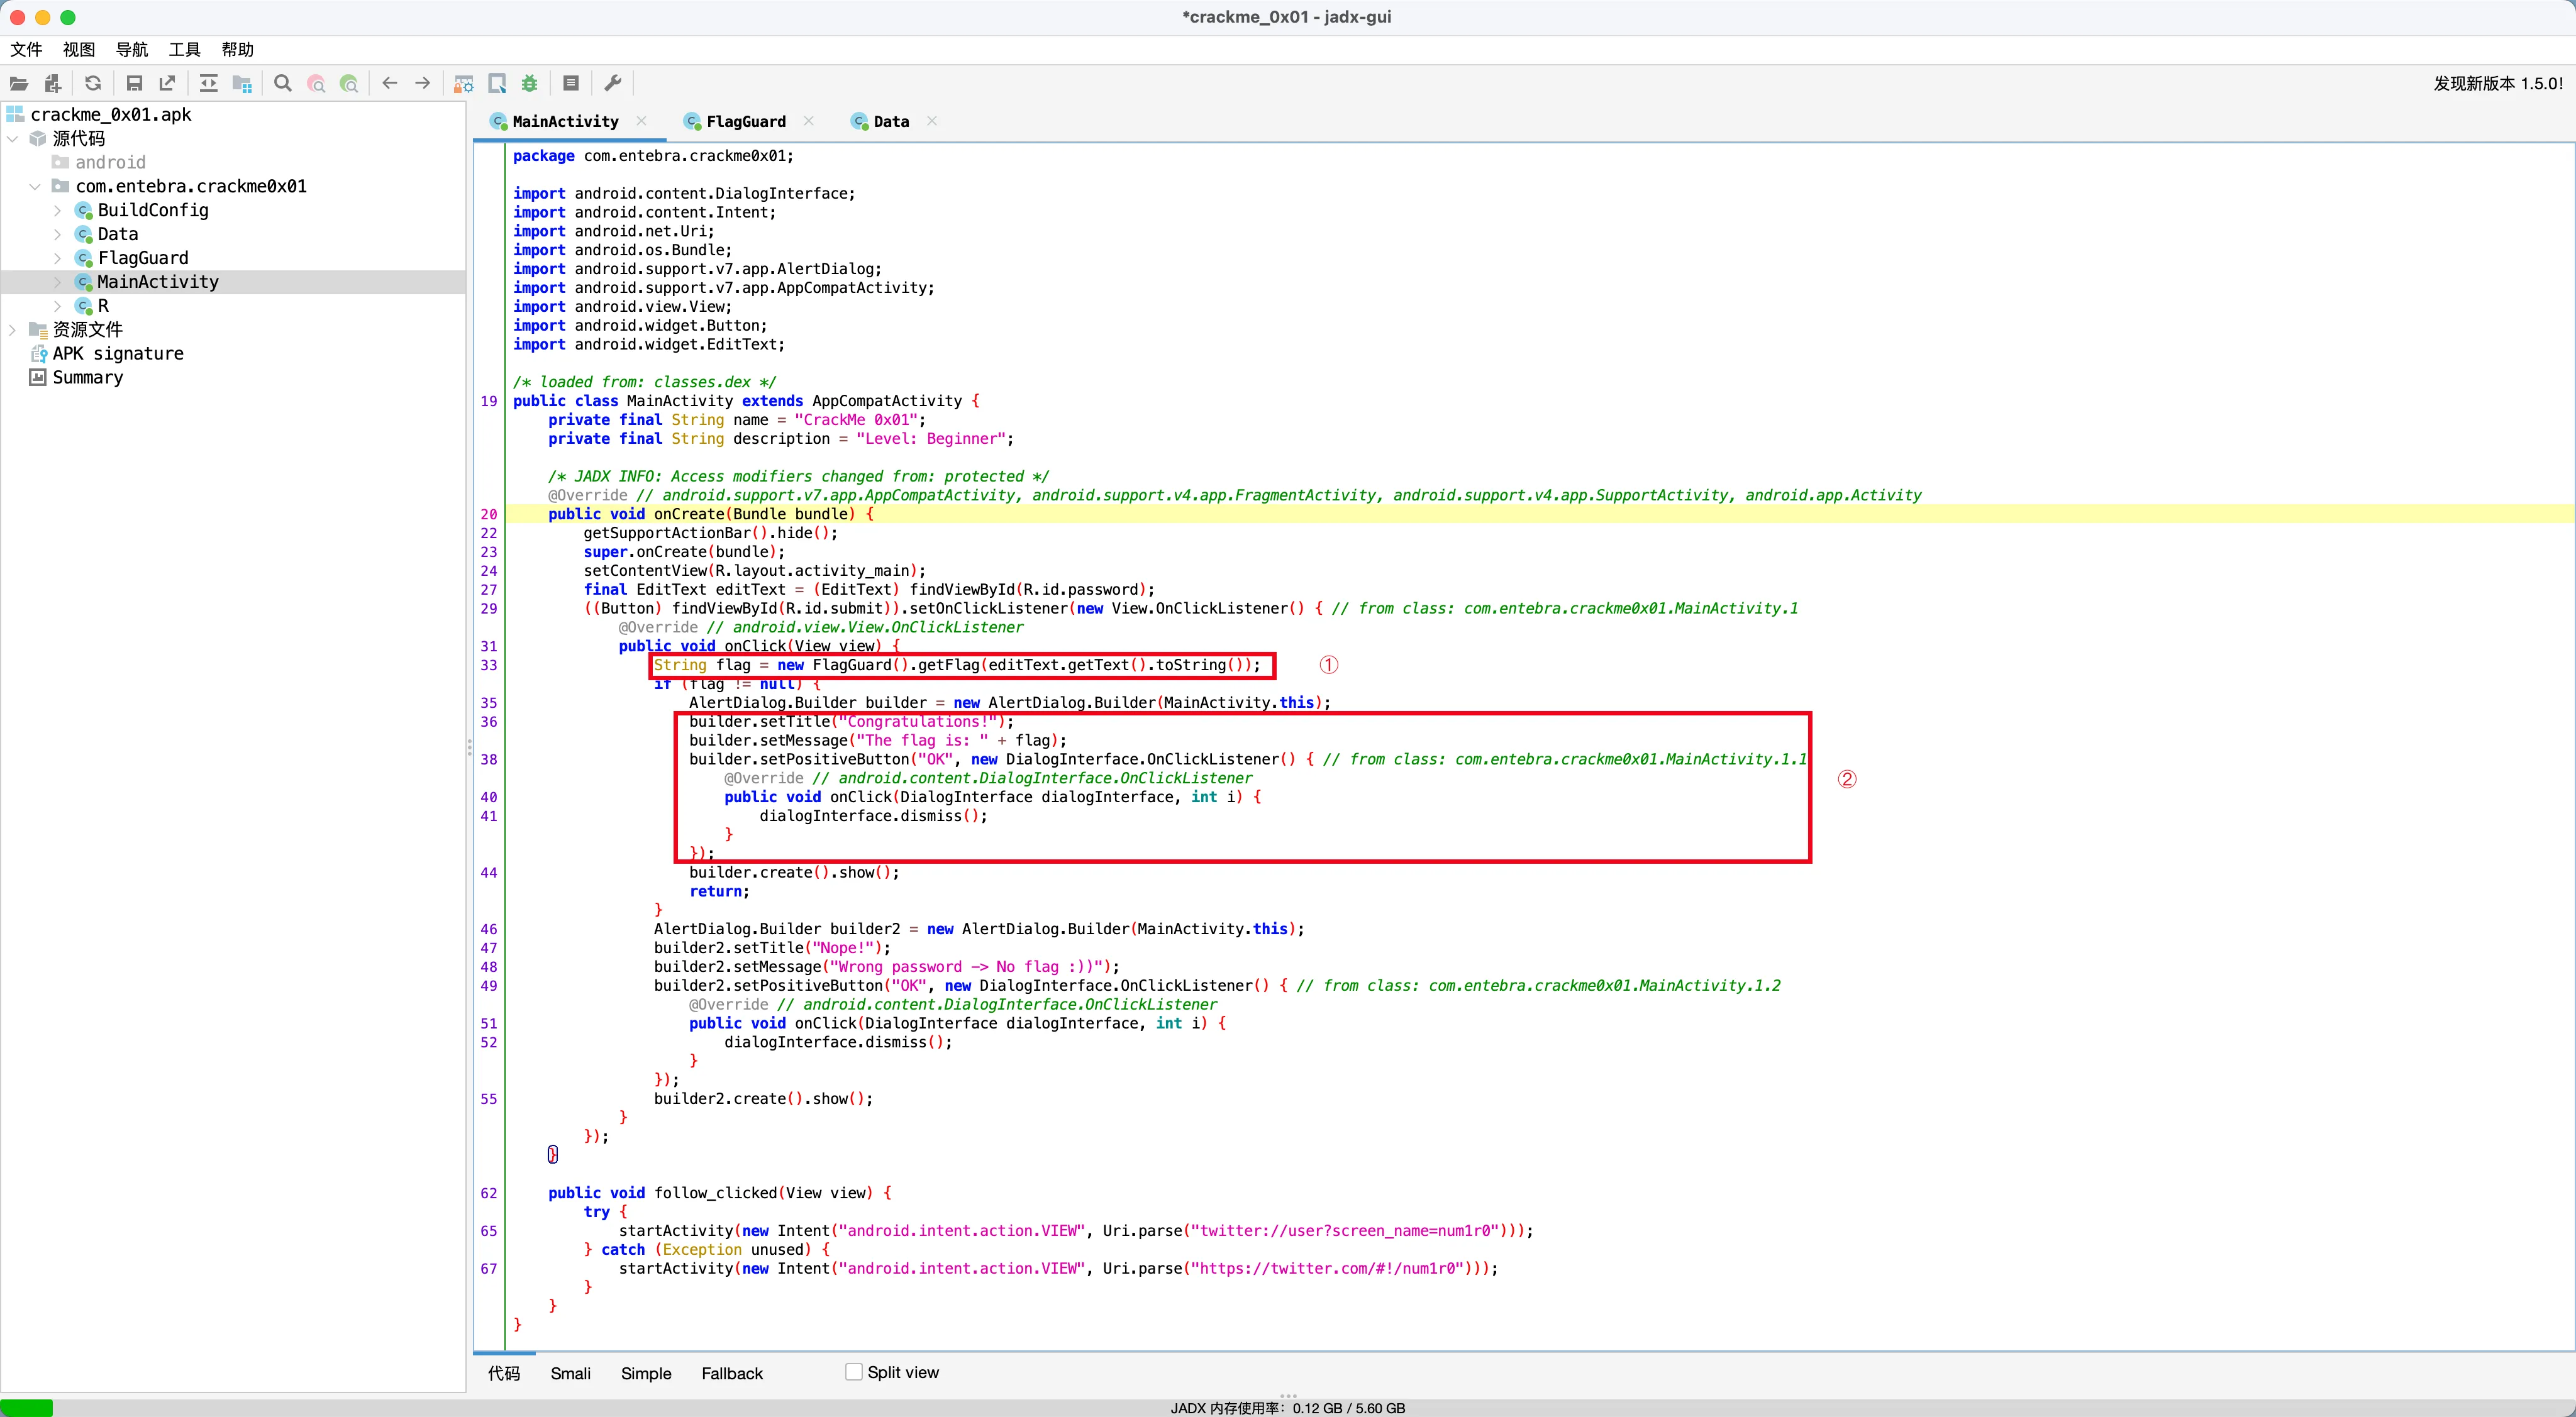The width and height of the screenshot is (2576, 1417).
Task: Enable the Split view checkbox
Action: tap(854, 1372)
